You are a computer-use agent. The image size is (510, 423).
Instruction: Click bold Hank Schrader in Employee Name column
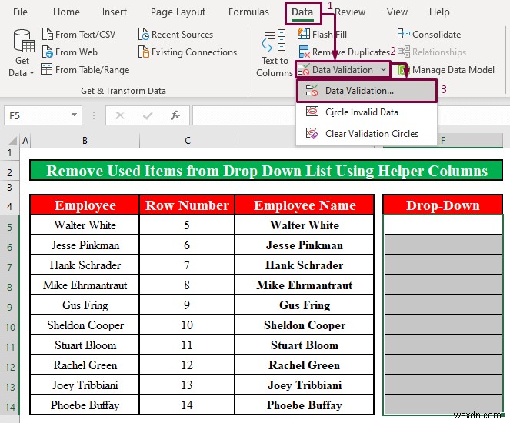coord(305,265)
